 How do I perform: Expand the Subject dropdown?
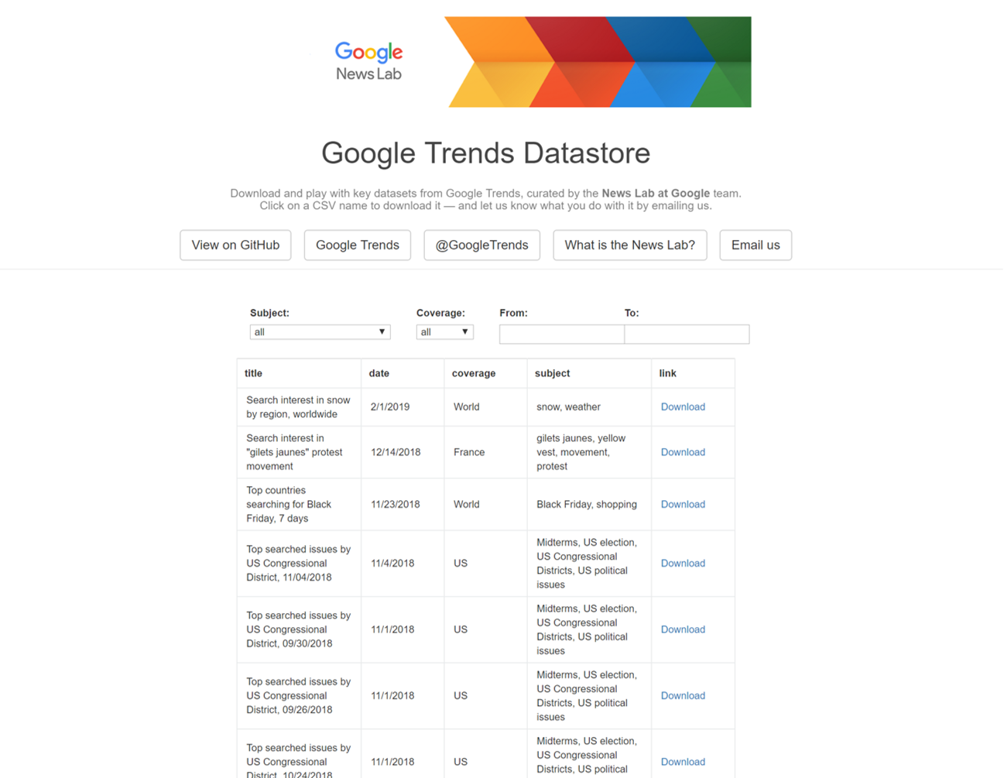click(x=320, y=332)
